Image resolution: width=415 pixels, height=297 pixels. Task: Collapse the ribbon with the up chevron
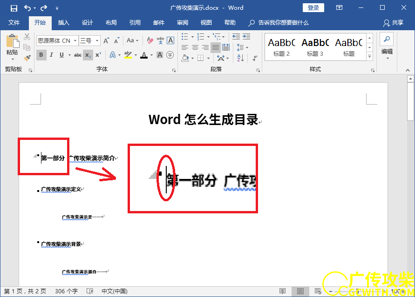(x=408, y=70)
